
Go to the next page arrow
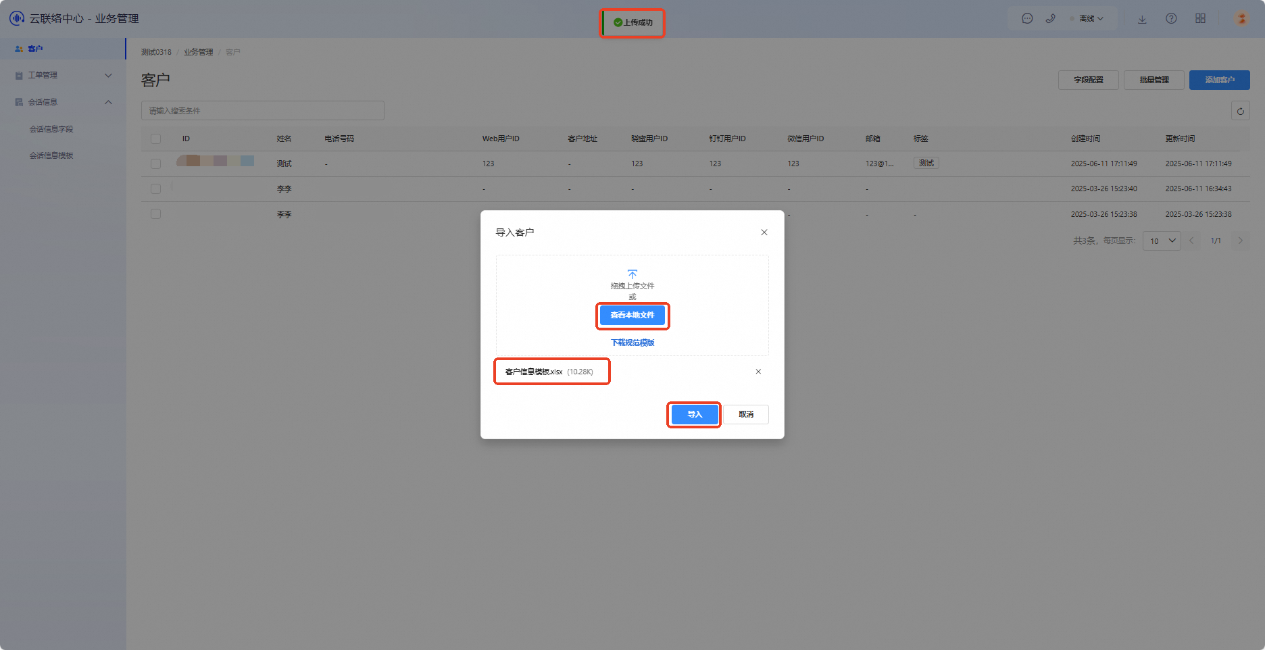(1240, 241)
